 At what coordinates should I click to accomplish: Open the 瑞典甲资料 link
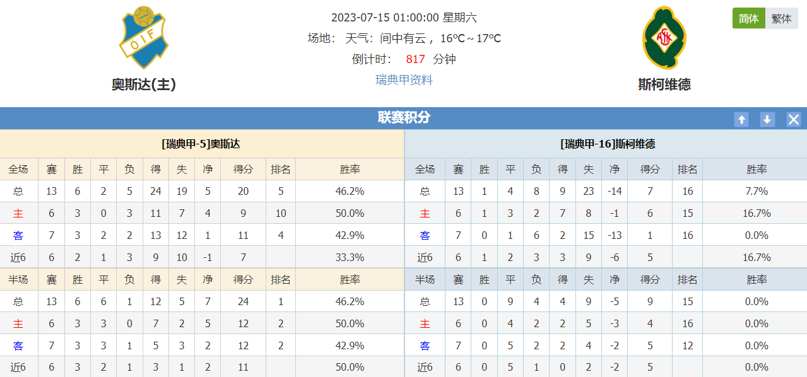coord(404,79)
